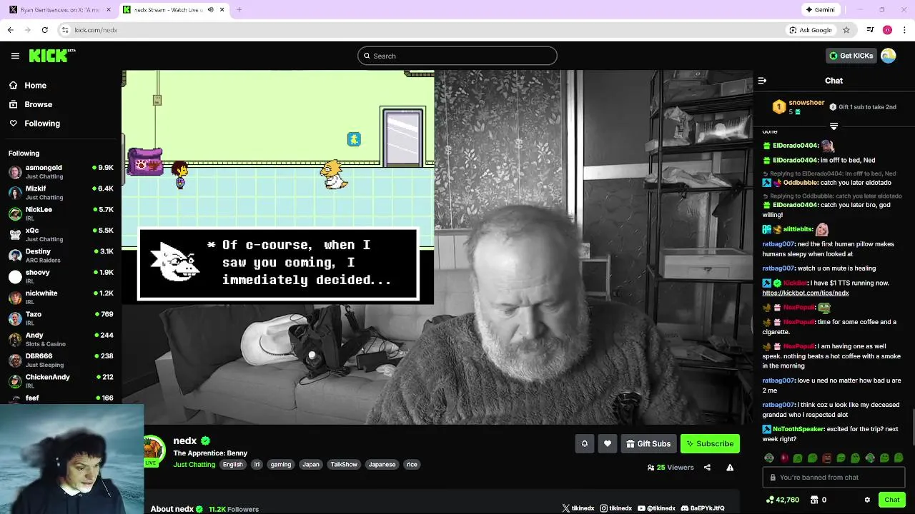
Task: Click the report warning triangle icon
Action: 730,468
